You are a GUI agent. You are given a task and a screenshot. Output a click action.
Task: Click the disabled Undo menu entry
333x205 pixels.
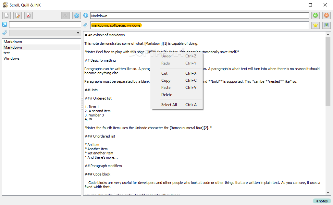(176, 56)
